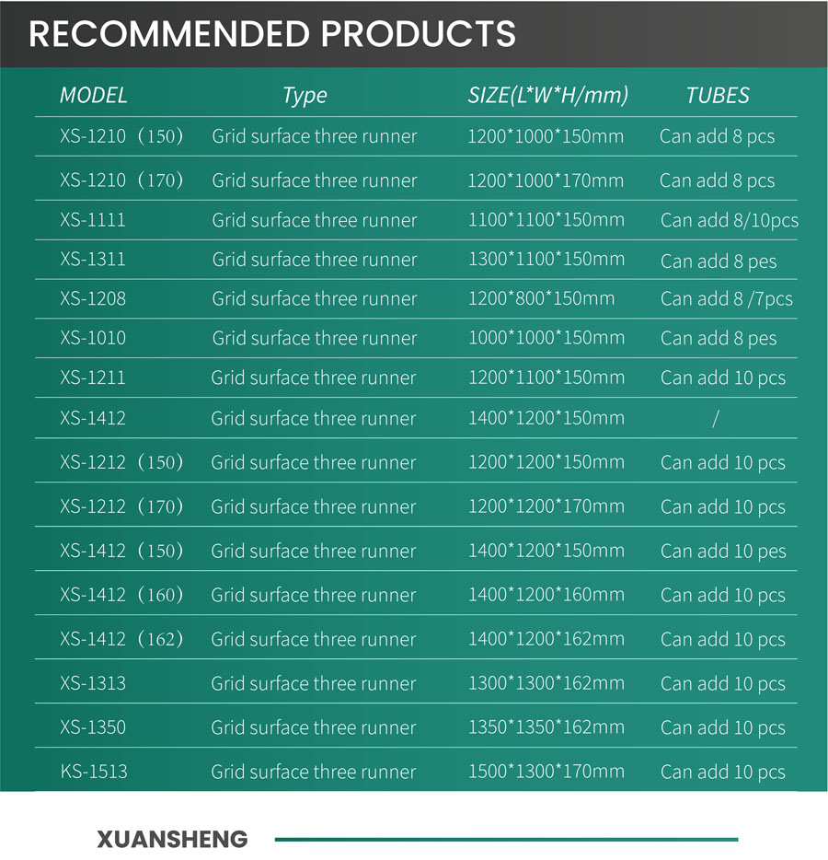Select the TUBES column header
Image resolution: width=828 pixels, height=860 pixels.
point(718,96)
